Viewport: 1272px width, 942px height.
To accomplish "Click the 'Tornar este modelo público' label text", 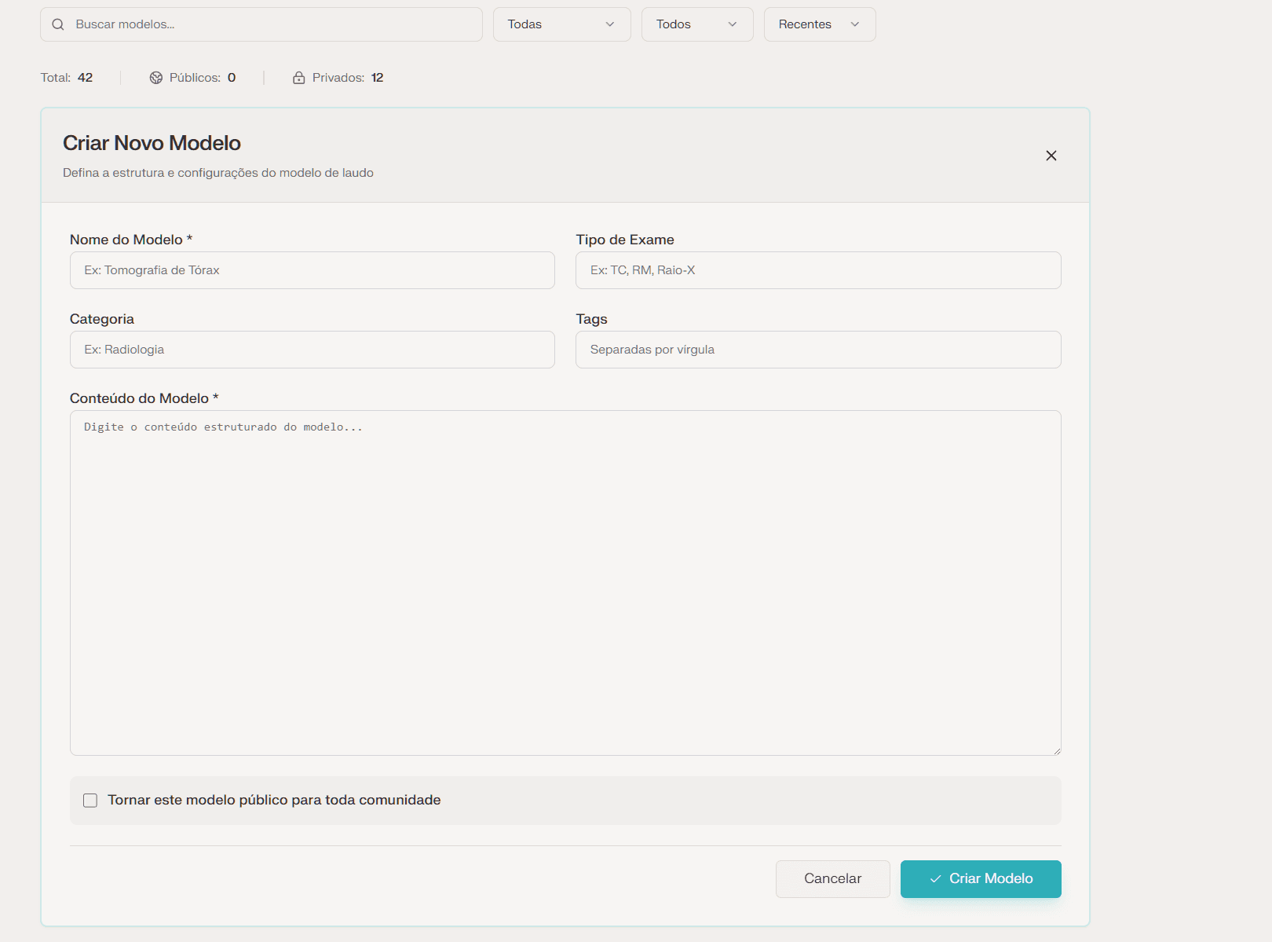I will coord(274,800).
